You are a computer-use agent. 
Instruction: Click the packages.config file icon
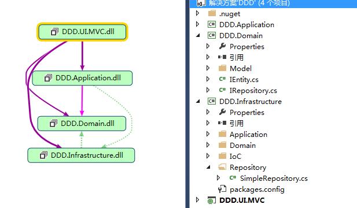222,189
